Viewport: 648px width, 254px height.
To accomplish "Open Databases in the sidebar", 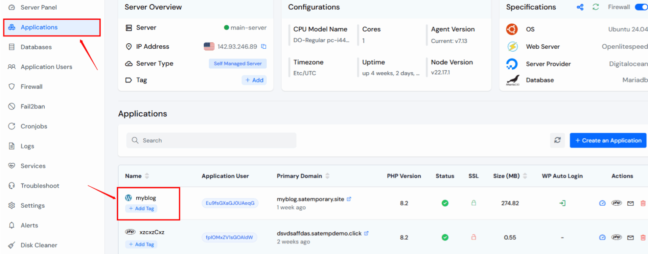I will click(36, 47).
